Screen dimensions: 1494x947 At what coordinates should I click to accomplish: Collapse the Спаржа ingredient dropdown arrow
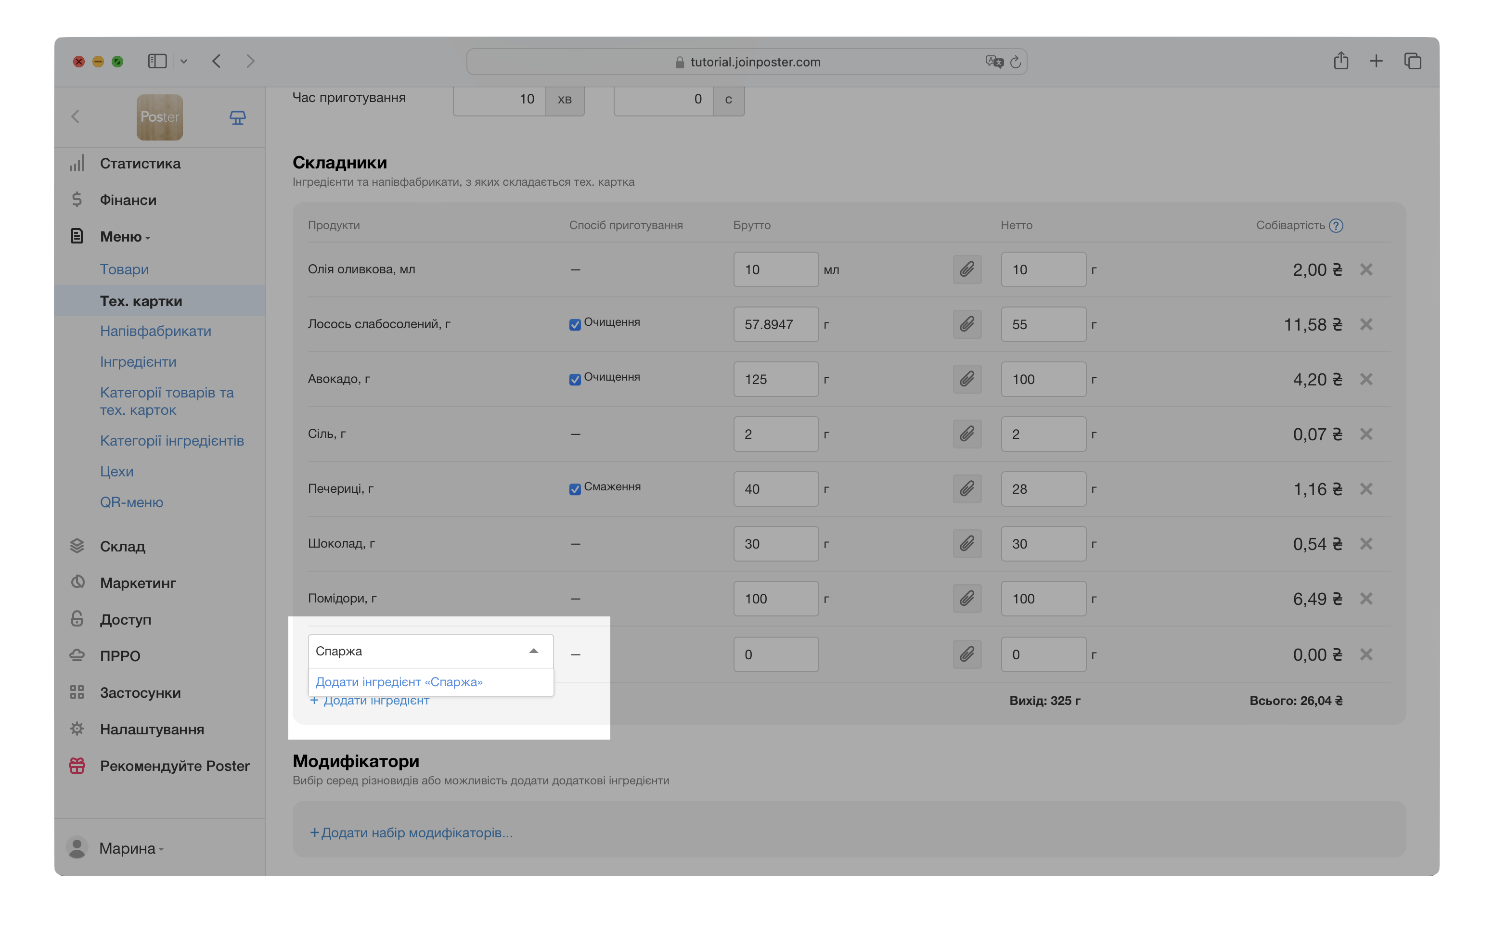533,651
